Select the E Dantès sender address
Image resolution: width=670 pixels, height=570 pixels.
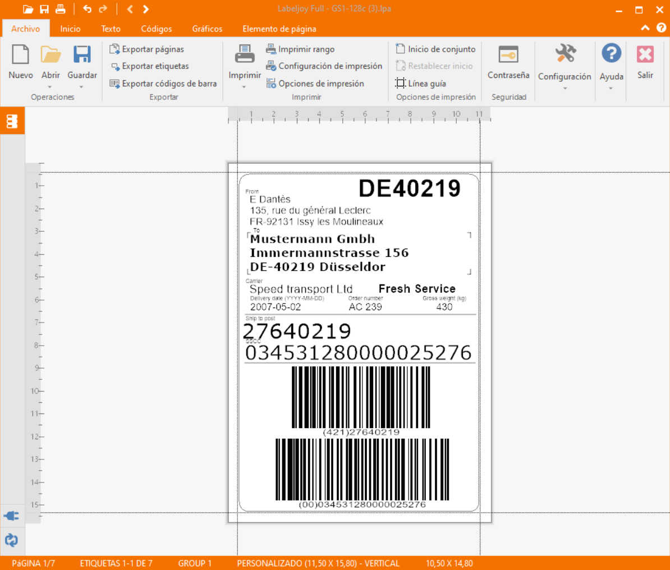pos(316,210)
